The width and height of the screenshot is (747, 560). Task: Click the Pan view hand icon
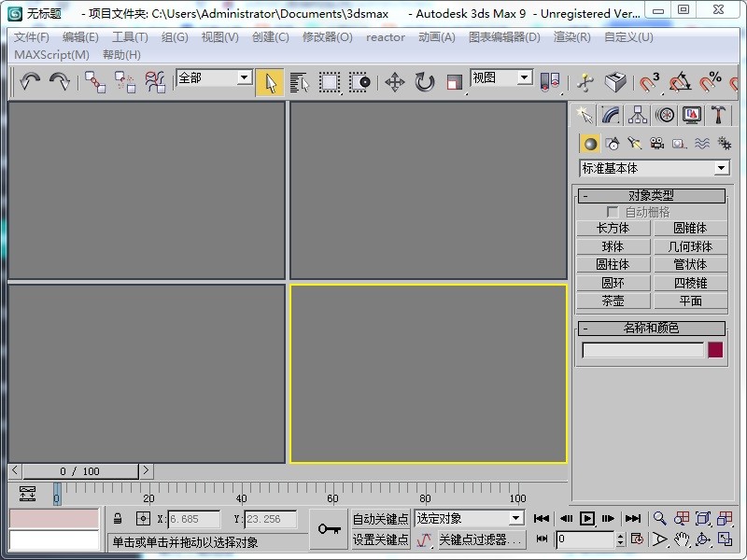point(681,539)
